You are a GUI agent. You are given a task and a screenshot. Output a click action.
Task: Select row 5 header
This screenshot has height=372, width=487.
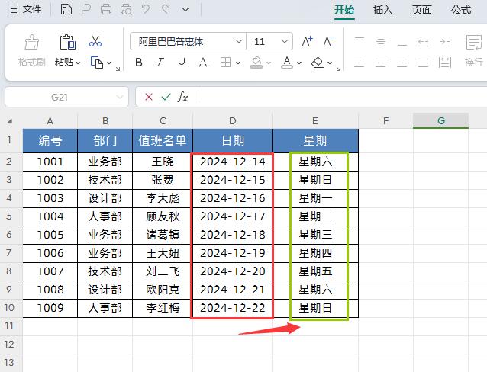pos(9,216)
